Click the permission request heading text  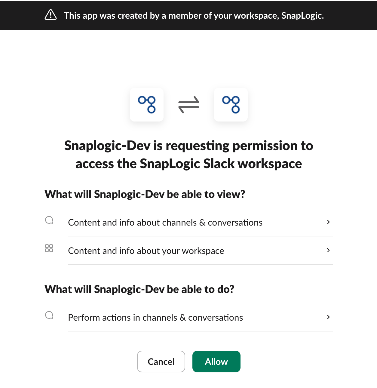[189, 154]
